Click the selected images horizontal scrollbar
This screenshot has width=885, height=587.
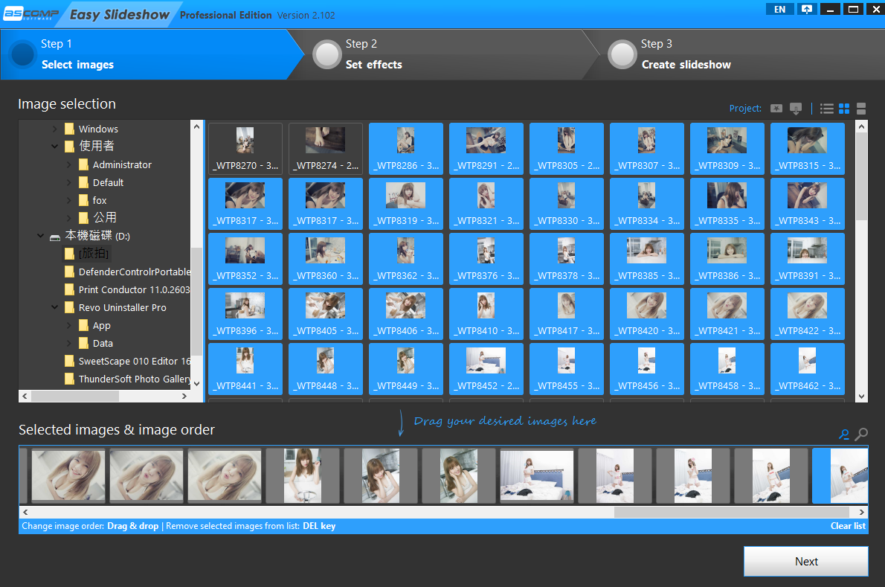(731, 513)
